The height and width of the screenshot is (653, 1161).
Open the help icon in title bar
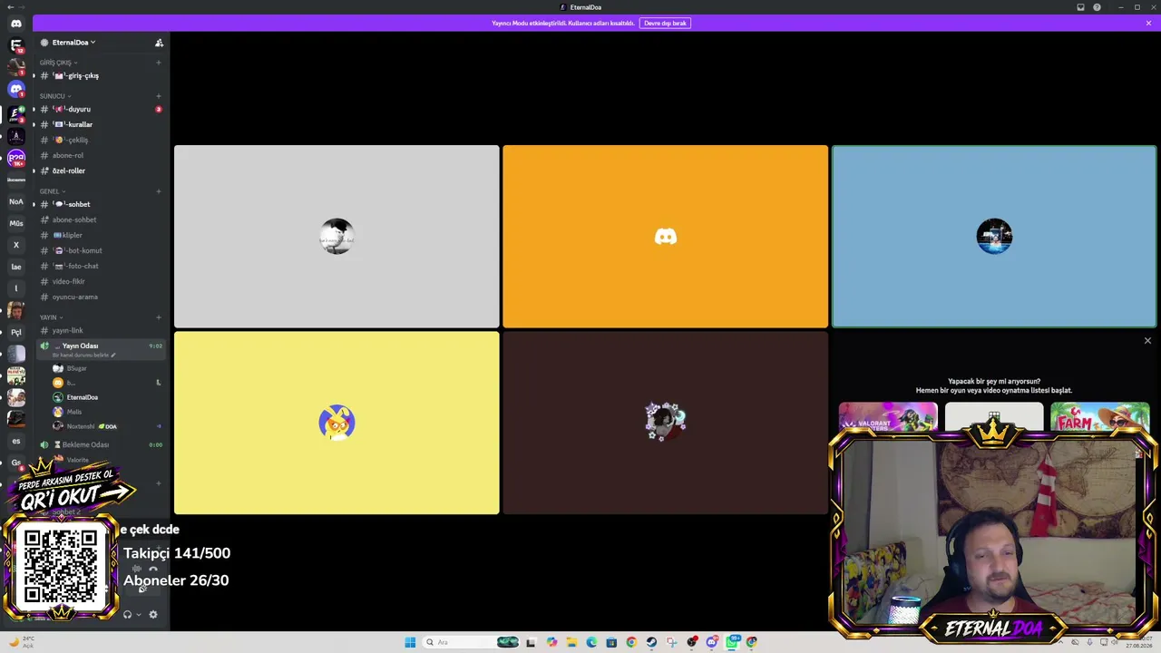1097,7
